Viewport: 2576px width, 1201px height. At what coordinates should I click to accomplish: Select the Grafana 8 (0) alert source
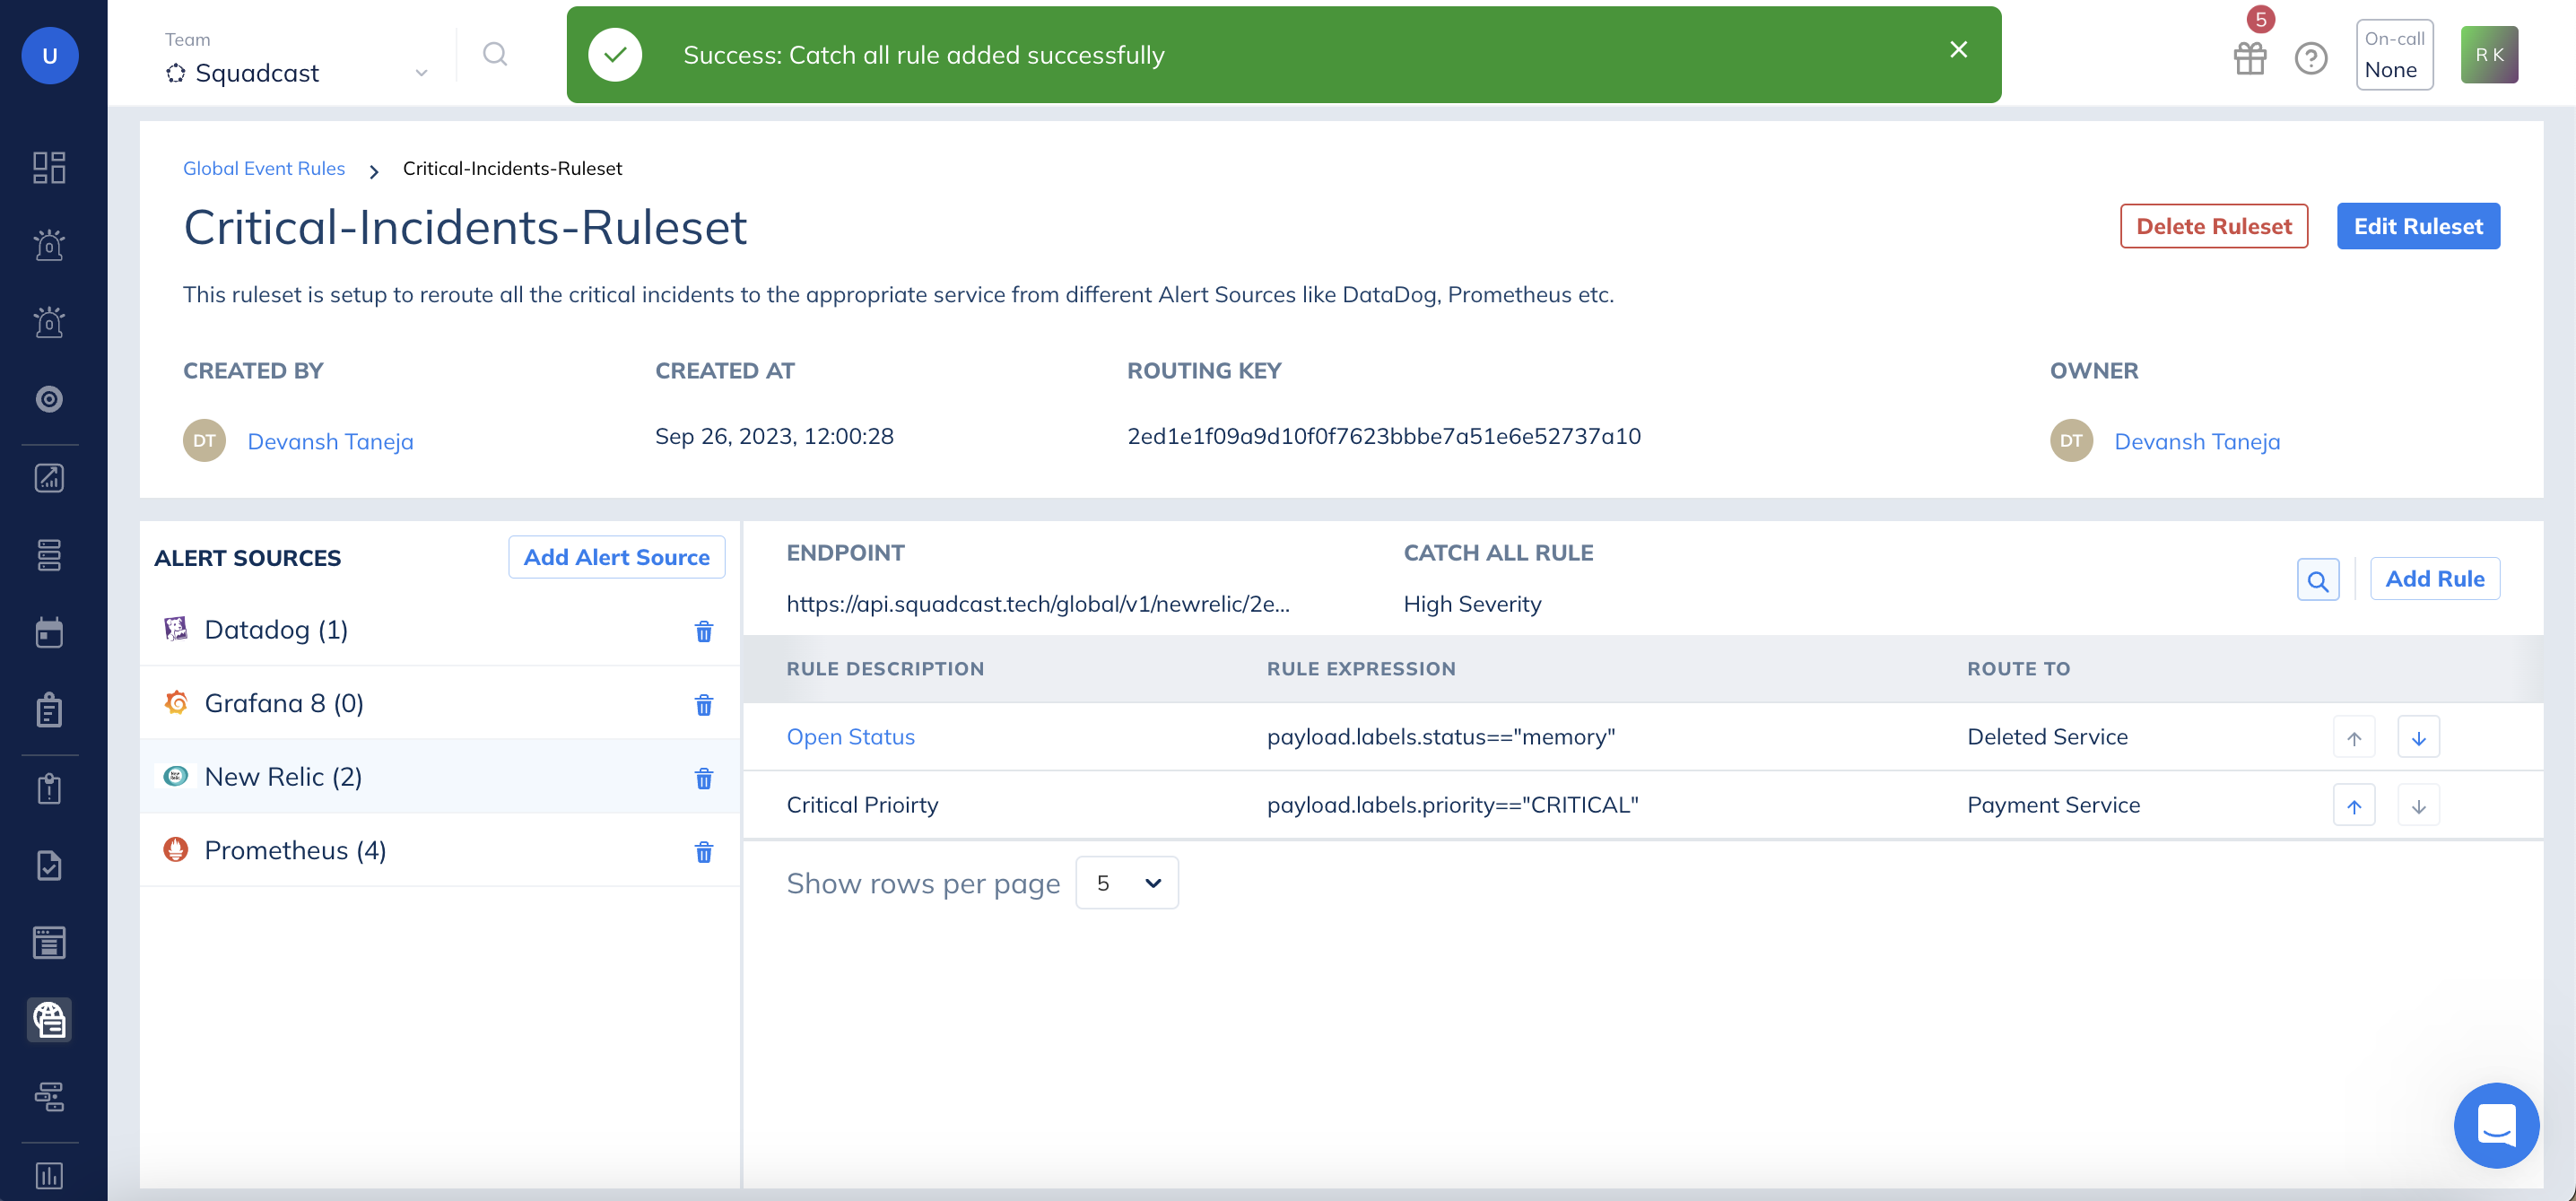440,703
